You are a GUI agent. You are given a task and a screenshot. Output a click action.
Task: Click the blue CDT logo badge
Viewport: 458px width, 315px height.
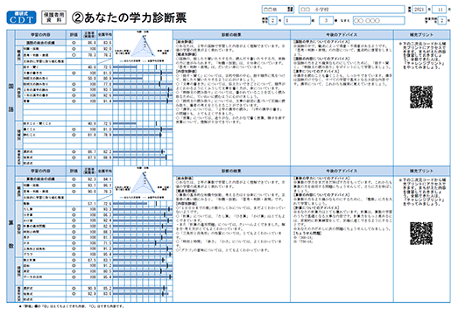[21, 17]
